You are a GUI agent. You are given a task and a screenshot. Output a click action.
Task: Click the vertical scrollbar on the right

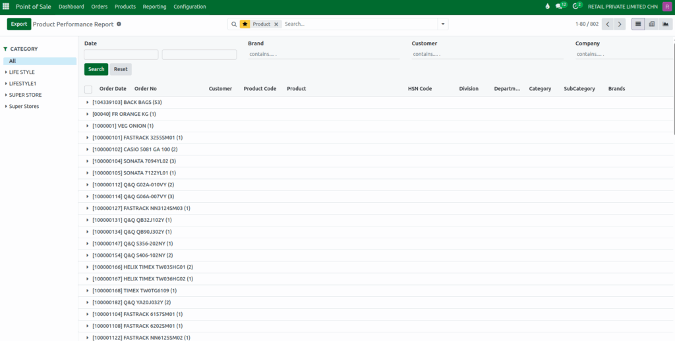tap(674, 88)
